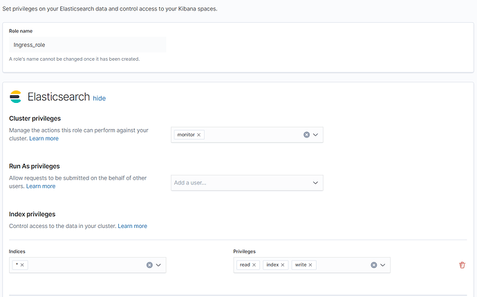Expand the Cluster privileges dropdown
This screenshot has width=477, height=297.
coord(316,135)
